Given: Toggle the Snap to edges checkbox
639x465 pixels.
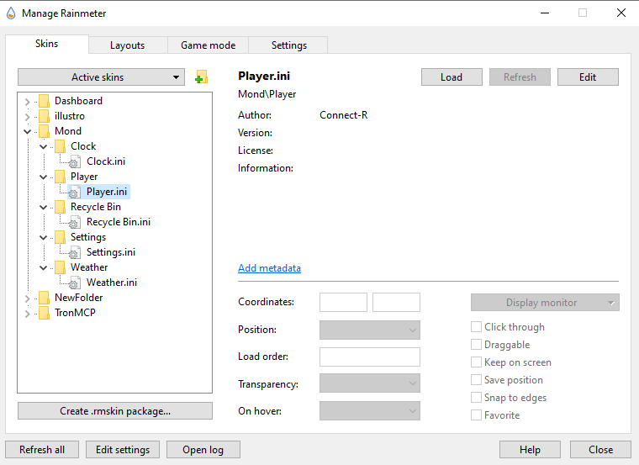Looking at the screenshot, I should point(476,398).
